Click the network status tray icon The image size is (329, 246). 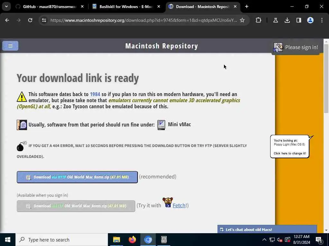tap(272, 240)
